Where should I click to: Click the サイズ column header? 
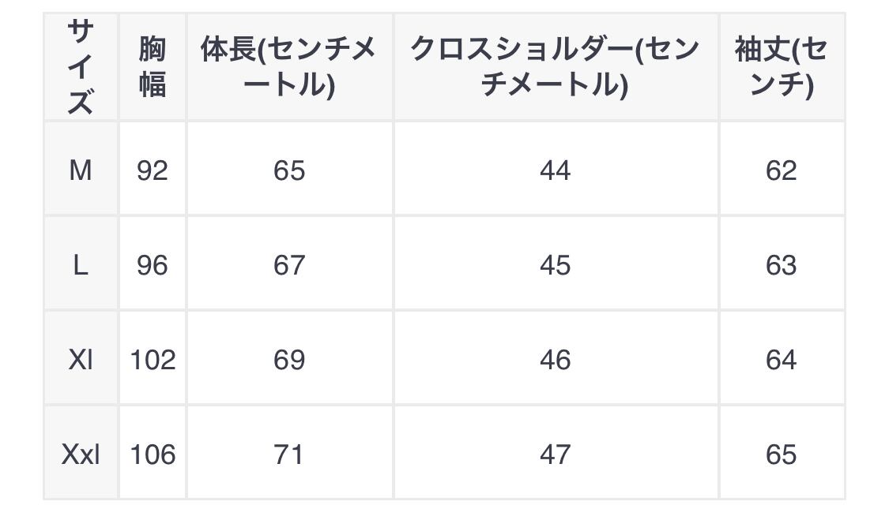[80, 67]
